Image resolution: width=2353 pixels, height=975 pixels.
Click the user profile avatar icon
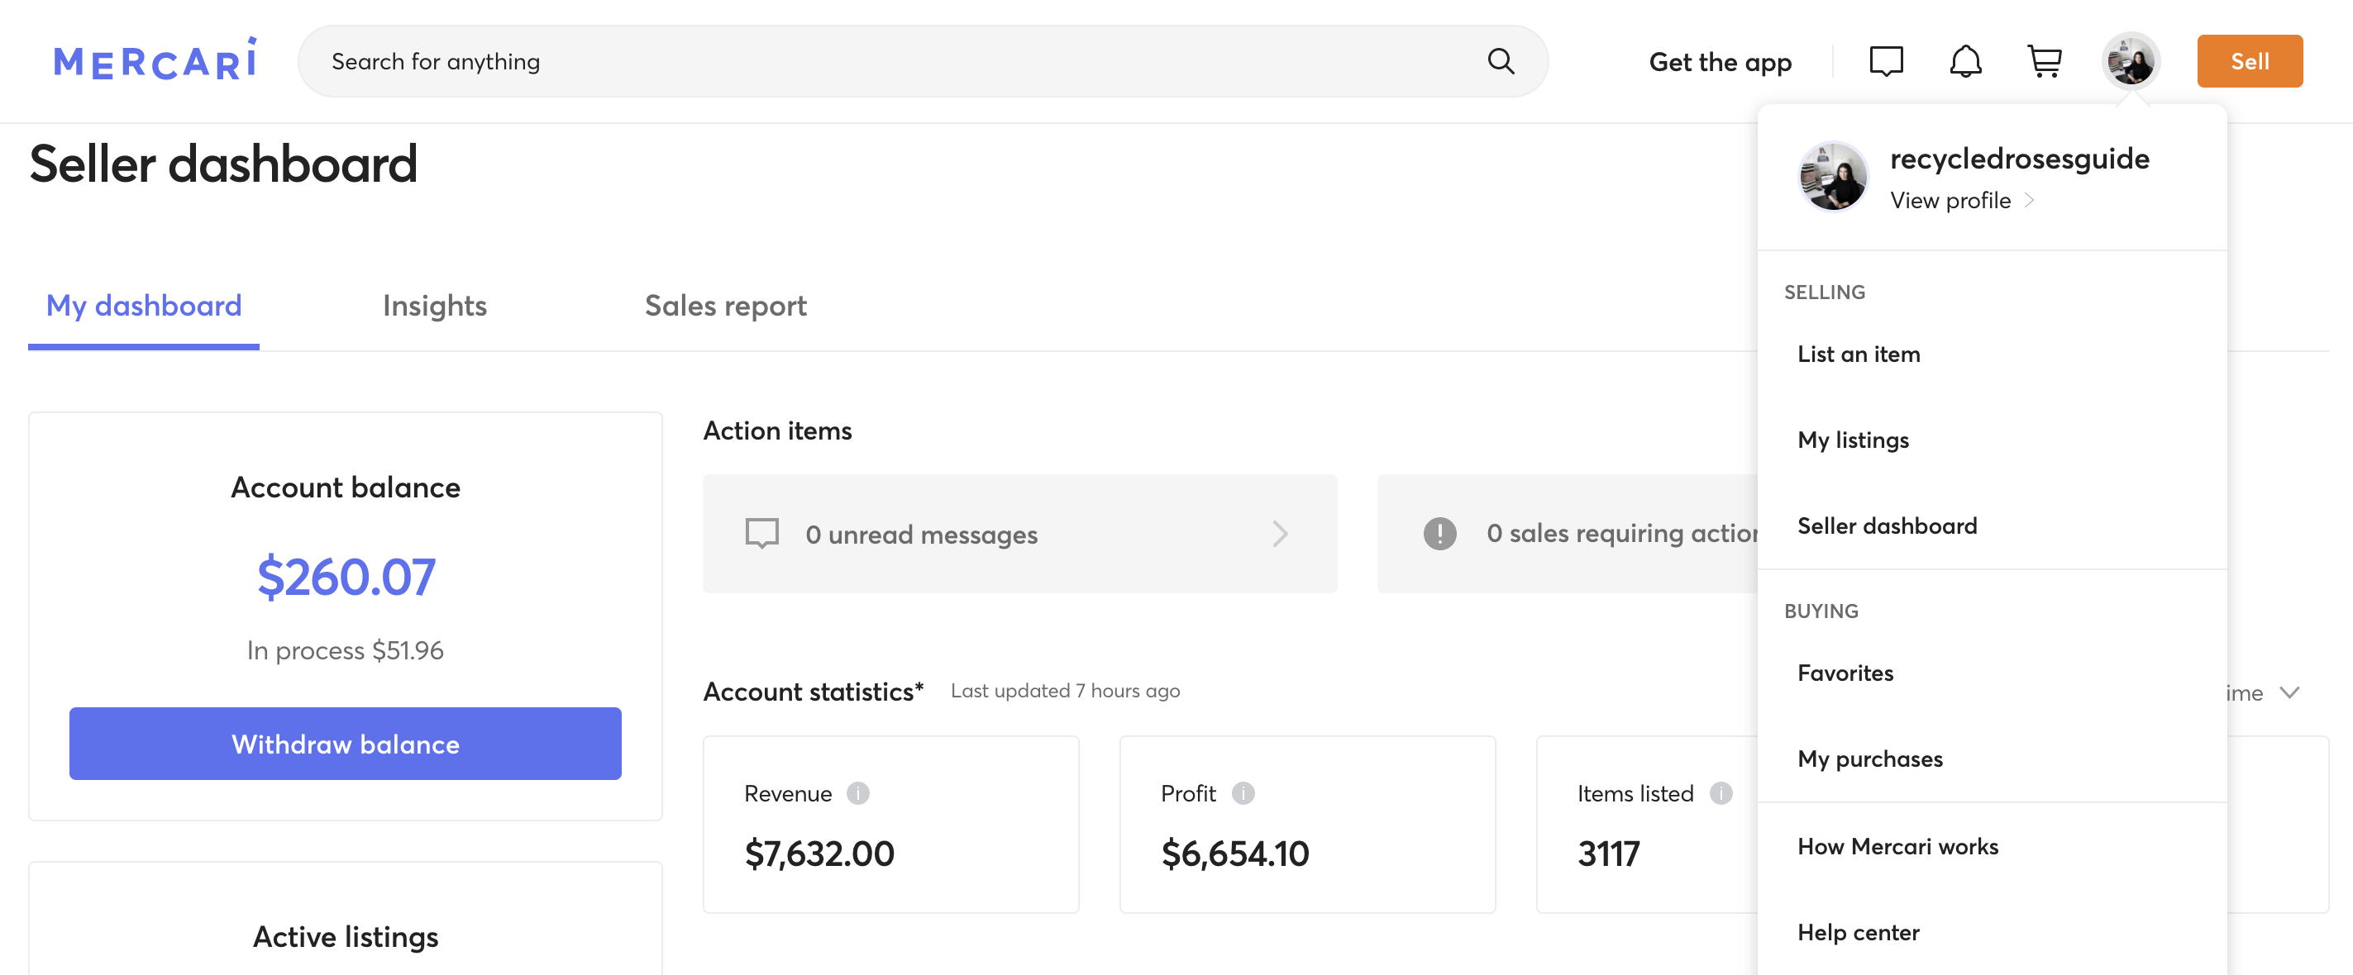pyautogui.click(x=2128, y=60)
